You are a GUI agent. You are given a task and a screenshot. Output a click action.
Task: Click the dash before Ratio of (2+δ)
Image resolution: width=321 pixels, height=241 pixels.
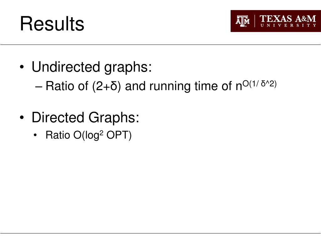39,87
